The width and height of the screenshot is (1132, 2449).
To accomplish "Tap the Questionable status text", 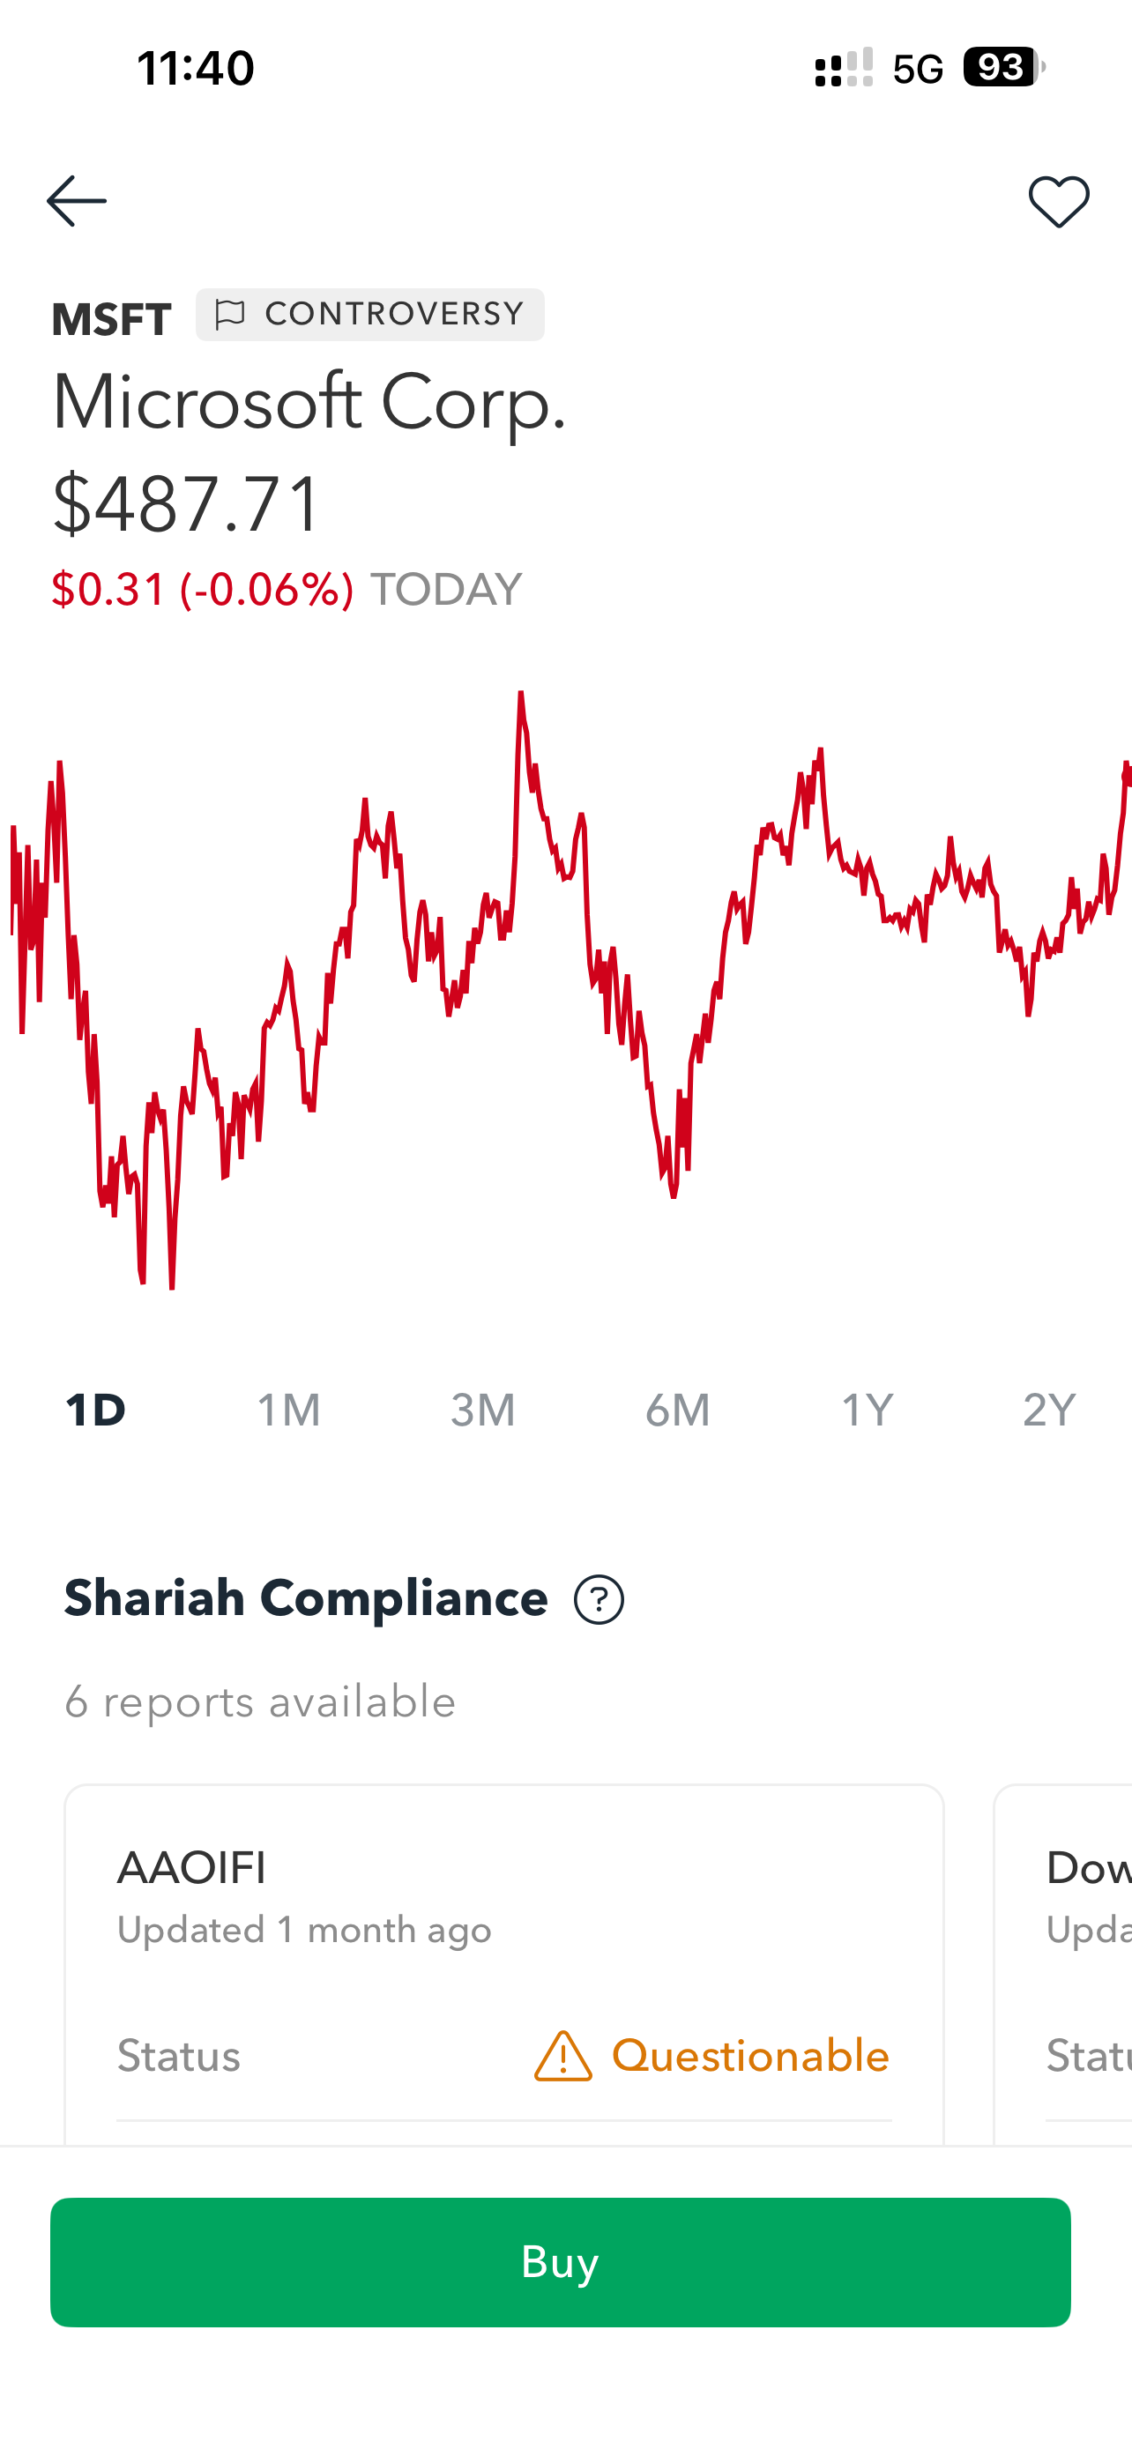I will [x=751, y=2057].
